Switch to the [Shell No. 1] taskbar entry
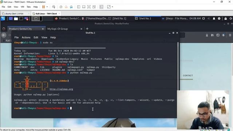233x131 pixels. [x=117, y=19]
